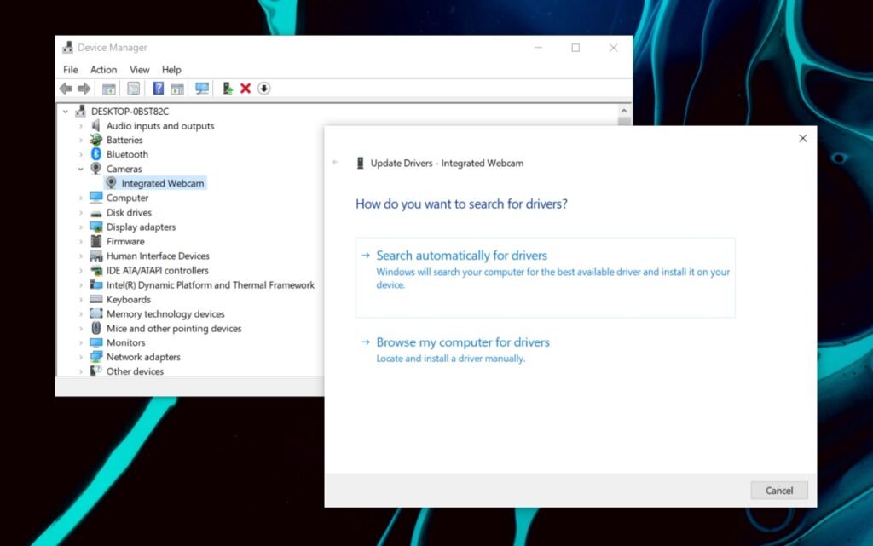Choose Browse my computer for drivers
This screenshot has width=873, height=546.
pyautogui.click(x=463, y=342)
